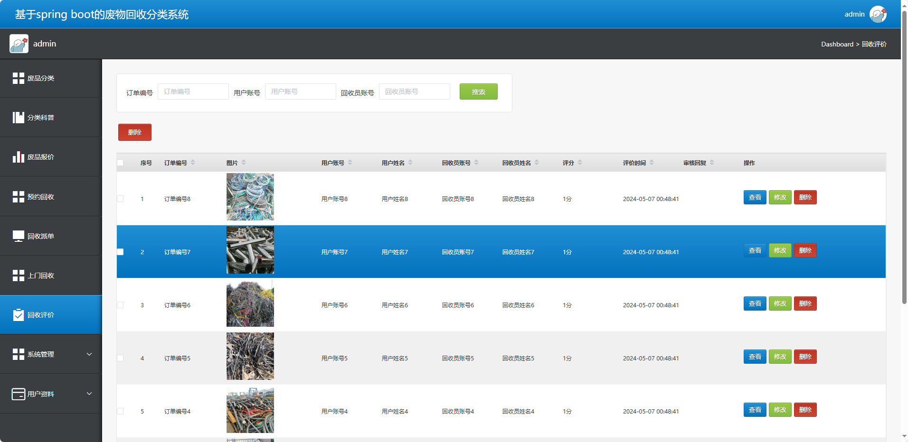Sort by 图片 column sort icon
This screenshot has width=908, height=442.
[x=244, y=163]
